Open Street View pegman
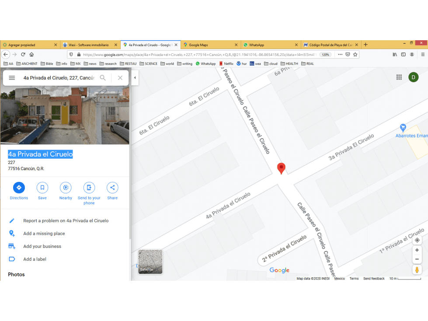Screen dimensions: 428x321 (417, 270)
